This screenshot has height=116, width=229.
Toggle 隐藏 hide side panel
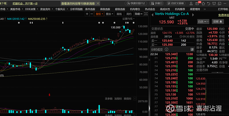tap(139, 14)
